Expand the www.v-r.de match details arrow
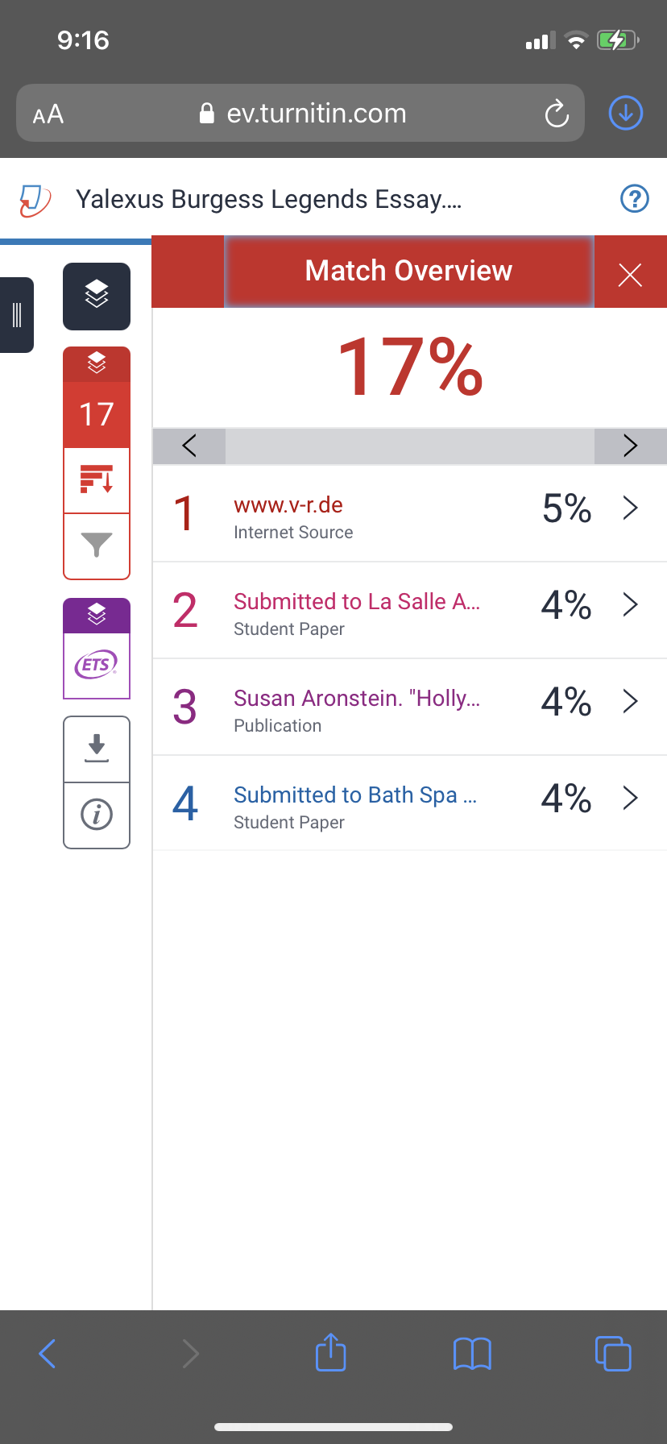This screenshot has width=667, height=1444. click(x=630, y=508)
